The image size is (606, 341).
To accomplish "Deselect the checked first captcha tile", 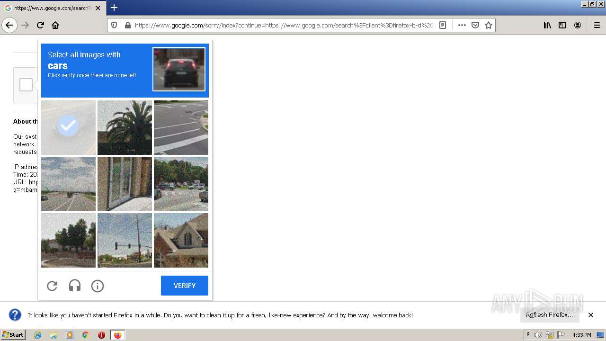I will pos(68,127).
